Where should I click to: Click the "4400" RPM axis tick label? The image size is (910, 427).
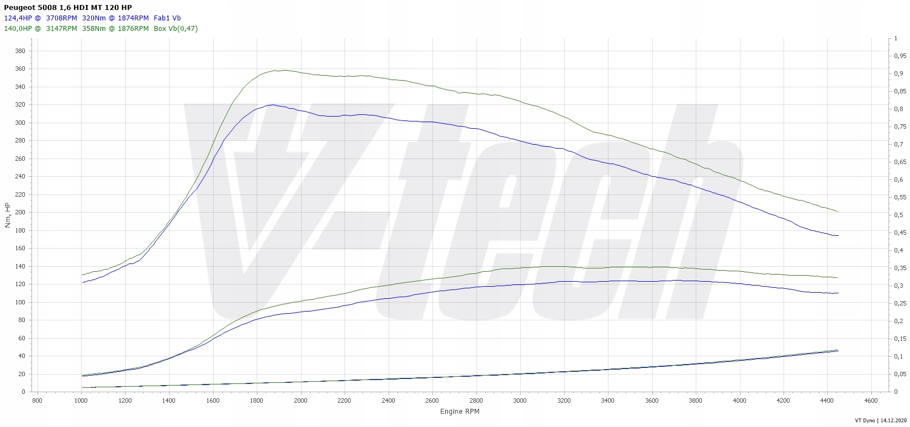pyautogui.click(x=827, y=400)
